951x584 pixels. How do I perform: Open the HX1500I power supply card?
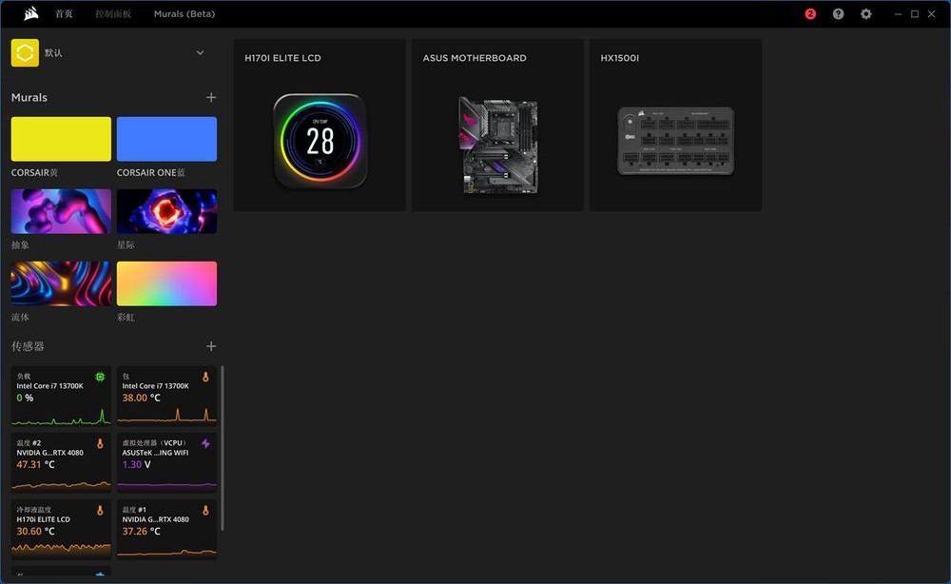(675, 126)
